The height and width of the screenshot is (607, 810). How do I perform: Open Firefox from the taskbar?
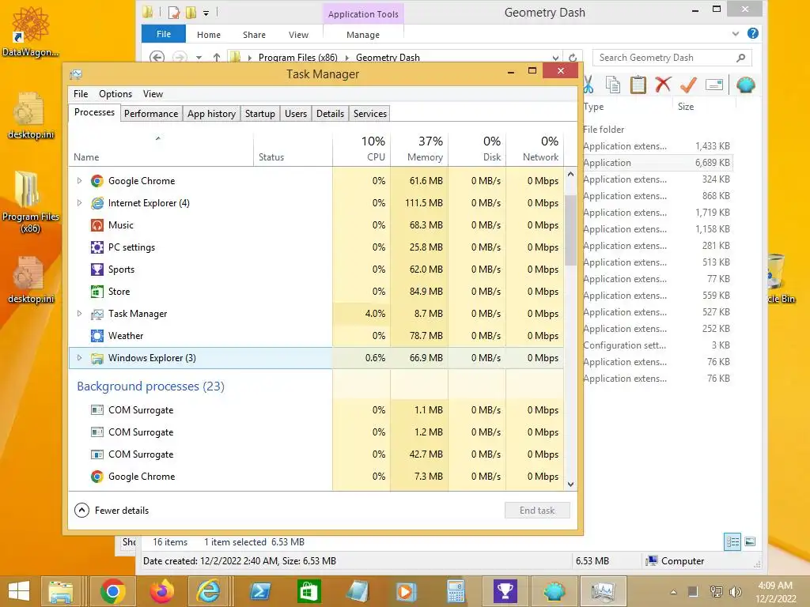[161, 591]
